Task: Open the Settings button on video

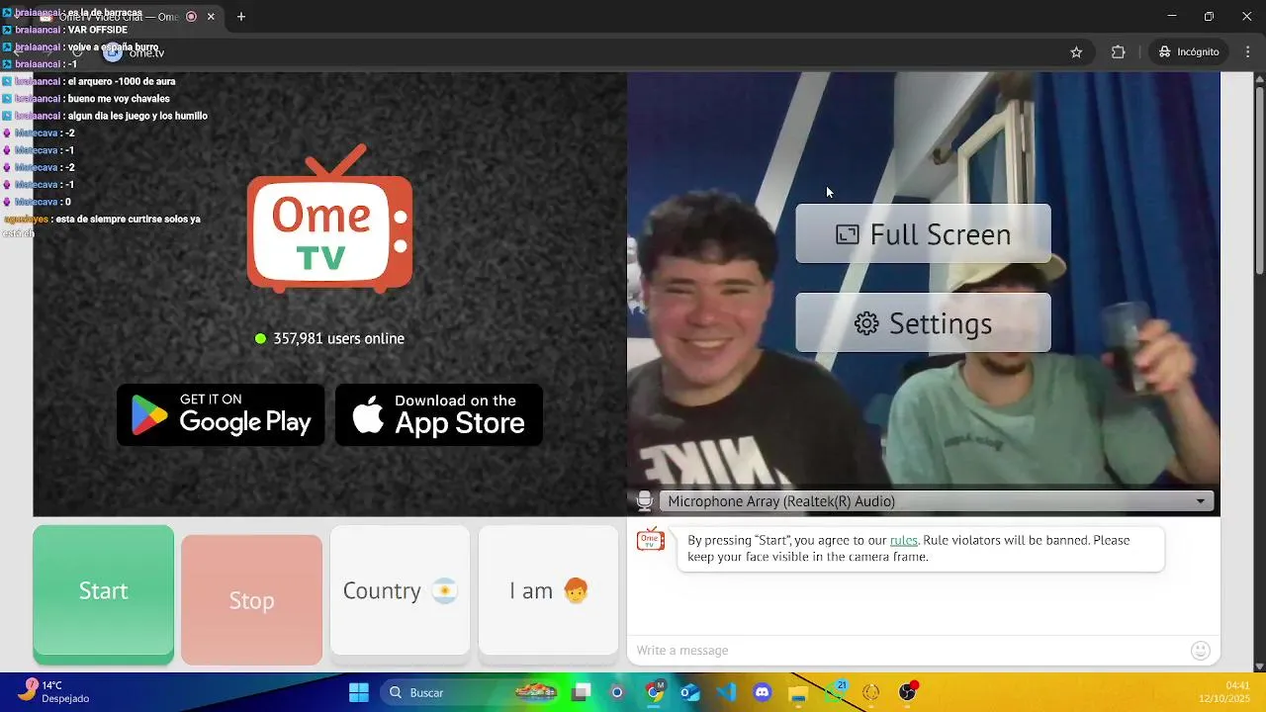Action: [923, 323]
